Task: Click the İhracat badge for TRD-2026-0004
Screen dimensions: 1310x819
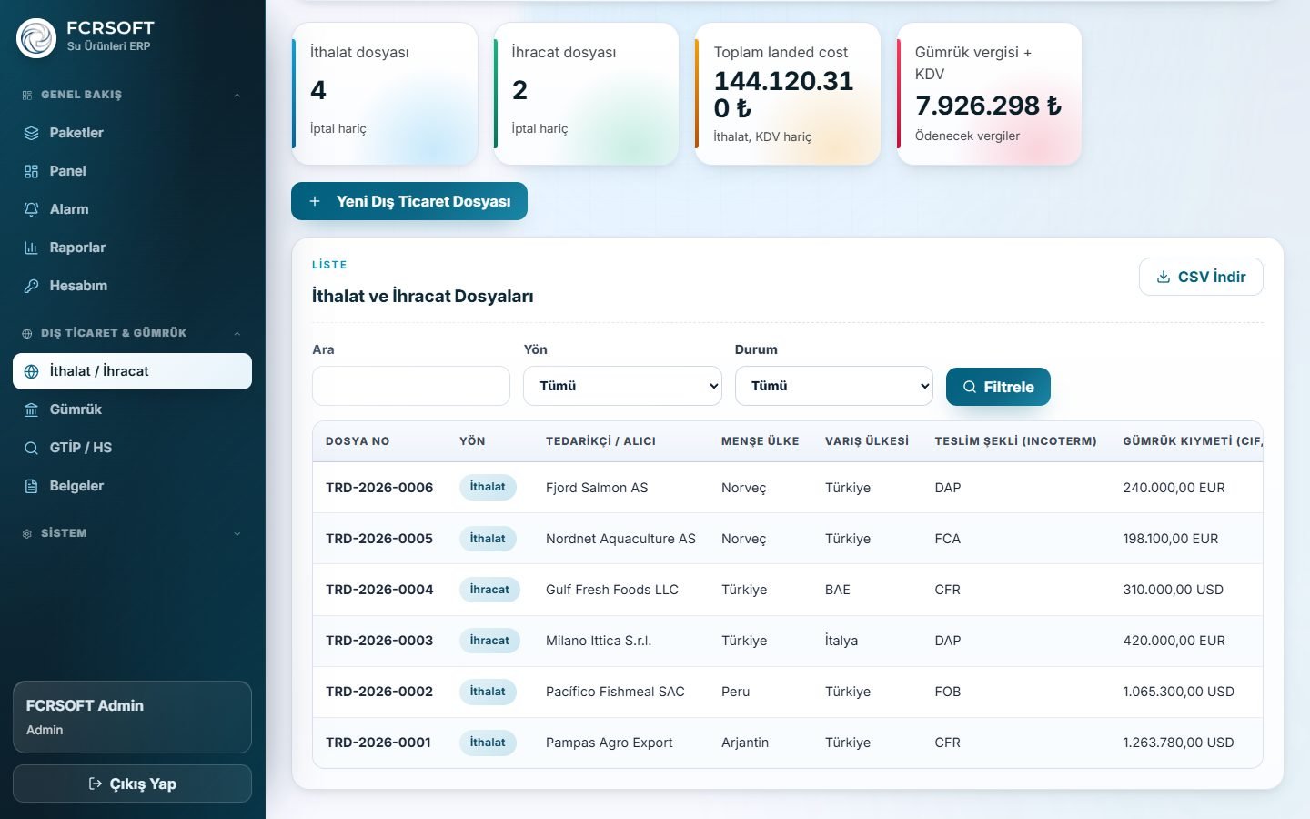Action: point(489,590)
